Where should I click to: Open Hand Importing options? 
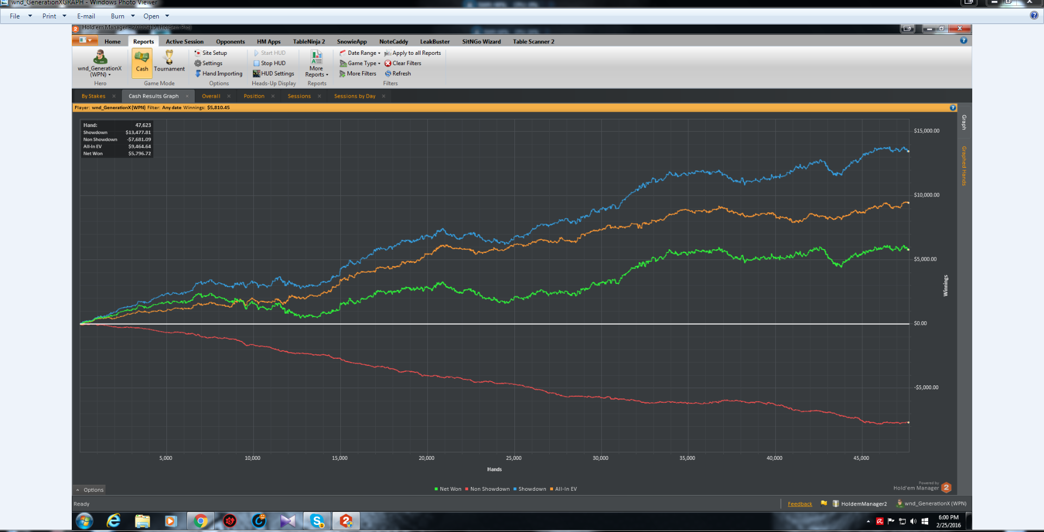point(219,73)
